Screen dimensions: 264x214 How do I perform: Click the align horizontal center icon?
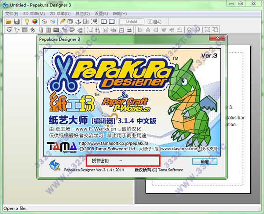[x=148, y=30]
